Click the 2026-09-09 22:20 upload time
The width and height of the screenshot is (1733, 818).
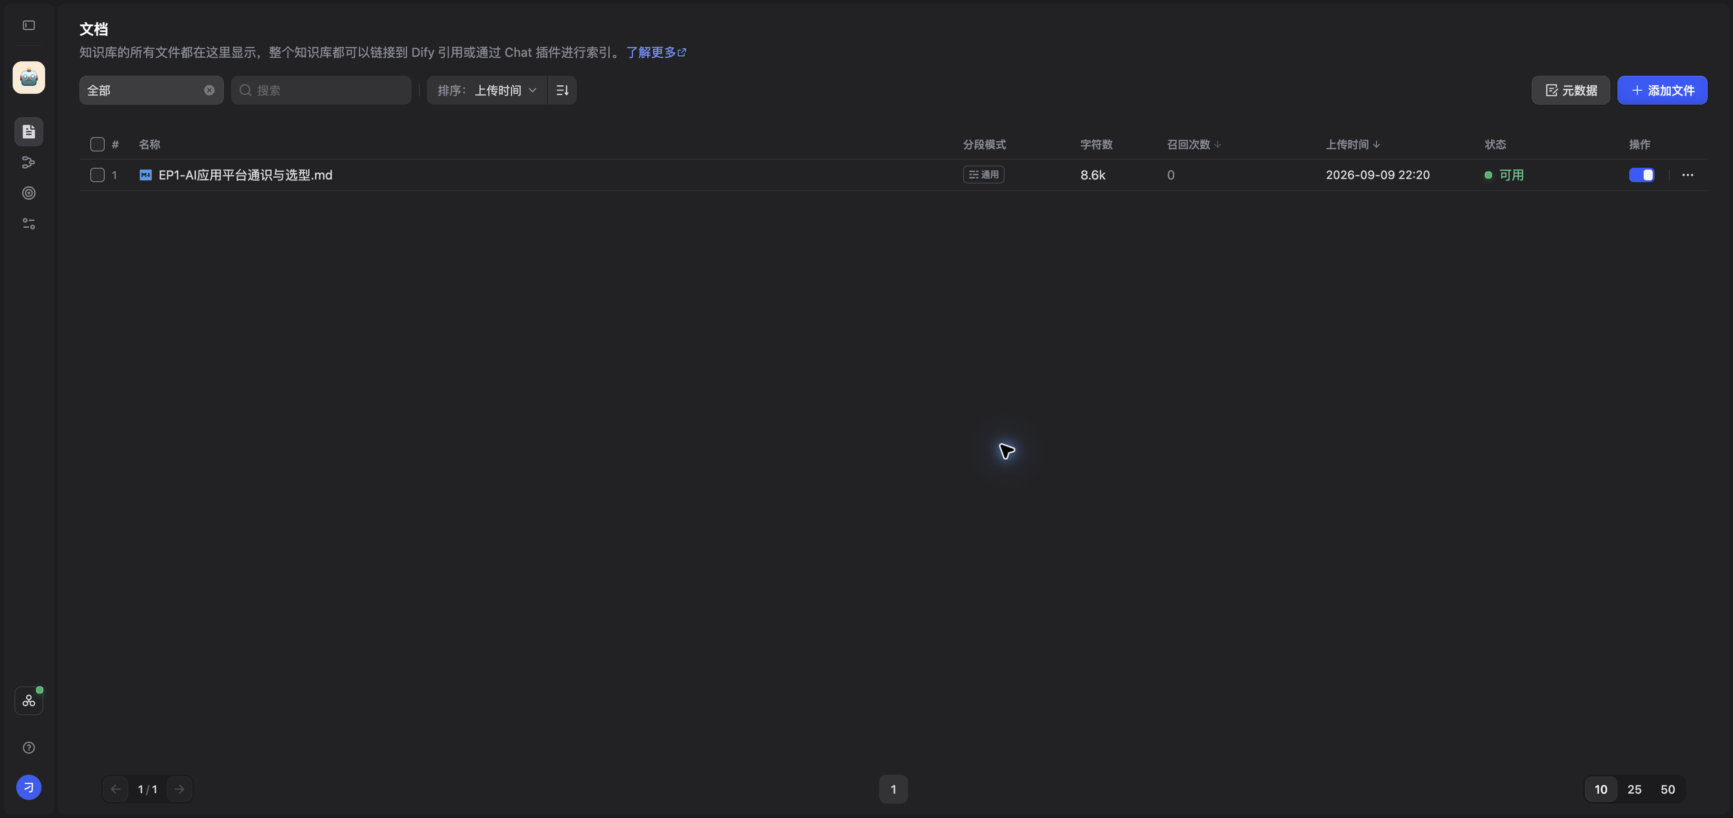click(x=1378, y=175)
